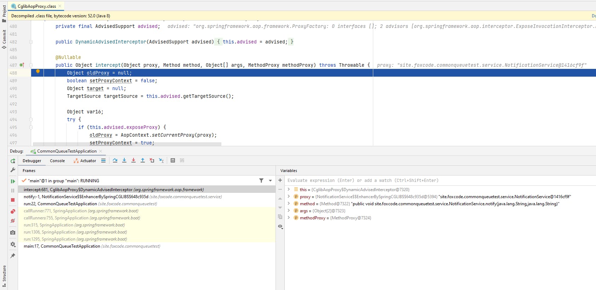Select frame run:1295 SpringApplication
596x290 pixels.
point(147,239)
